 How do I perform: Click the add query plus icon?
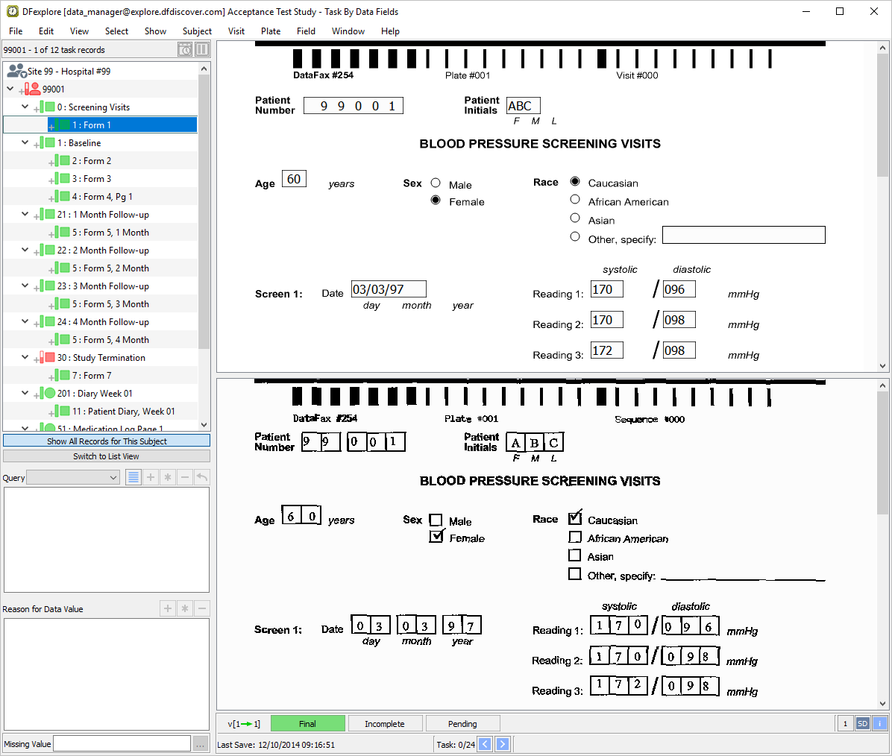click(x=151, y=477)
